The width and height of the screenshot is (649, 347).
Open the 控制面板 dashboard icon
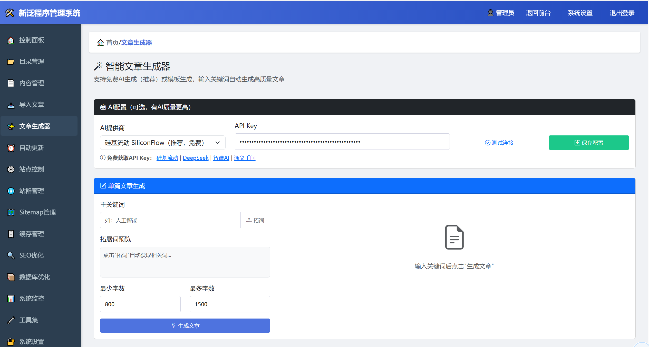click(x=11, y=40)
